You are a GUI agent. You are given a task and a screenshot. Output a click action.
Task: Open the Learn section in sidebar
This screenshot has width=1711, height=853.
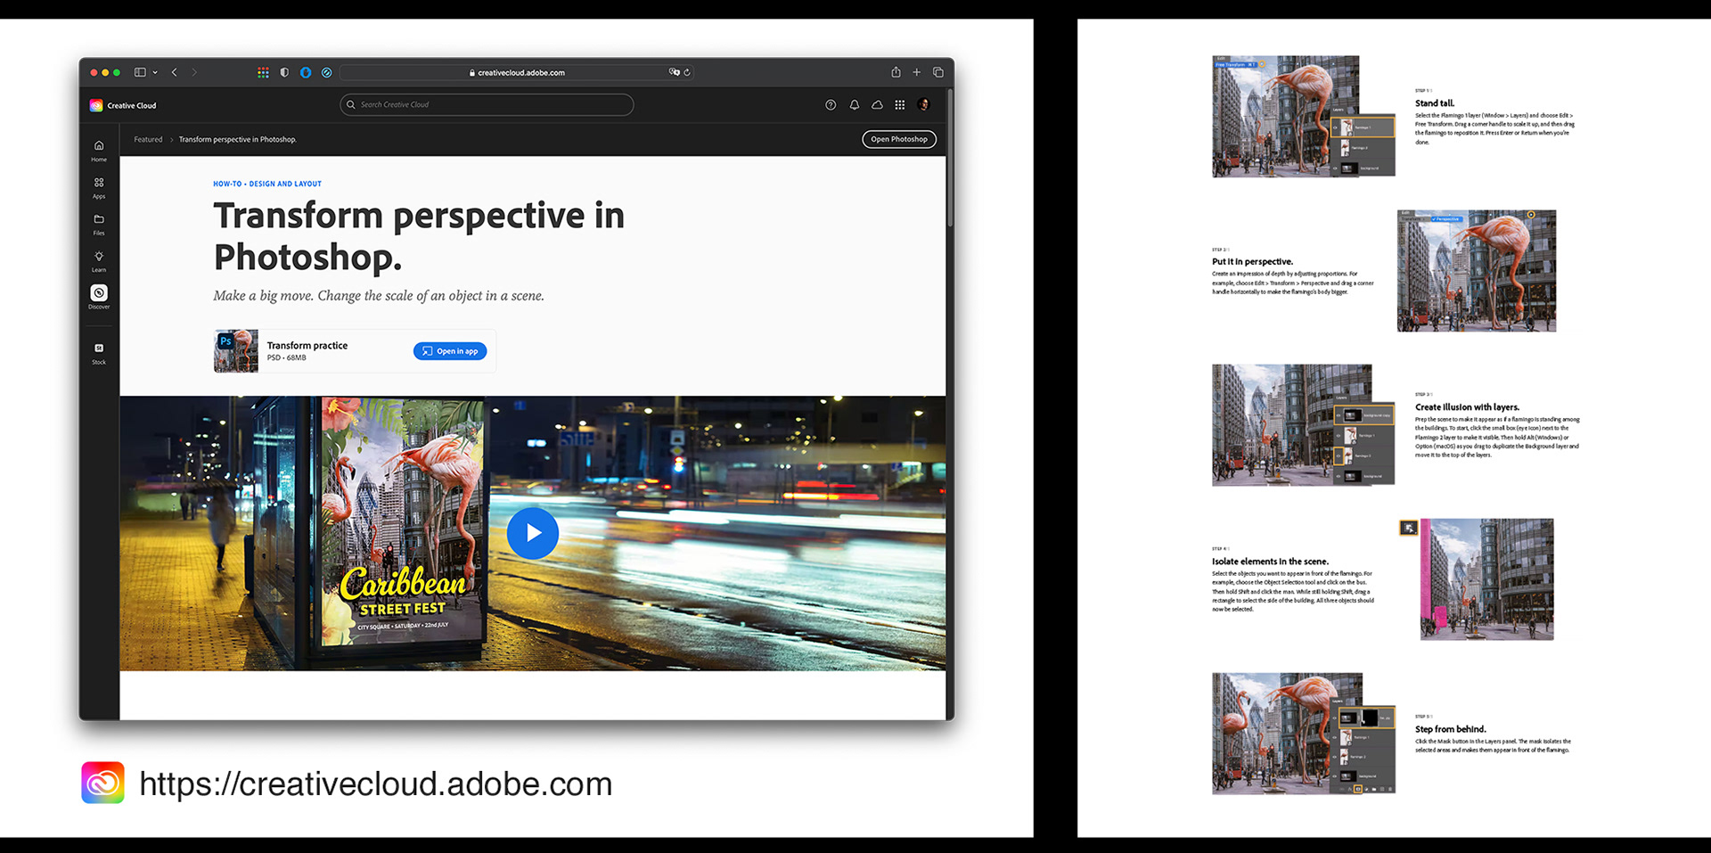(99, 261)
